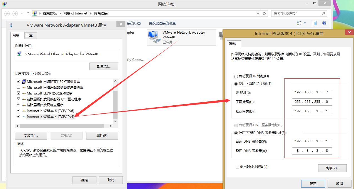Uncheck Internet 协议版本 4 (TCP/IPv4) checkbox
The image size is (354, 189).
19,116
